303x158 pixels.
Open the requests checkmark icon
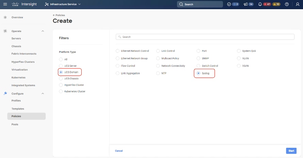tap(229, 4)
